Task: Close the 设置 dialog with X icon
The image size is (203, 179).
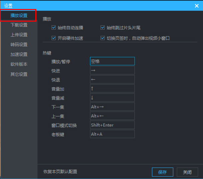Action: (197, 5)
